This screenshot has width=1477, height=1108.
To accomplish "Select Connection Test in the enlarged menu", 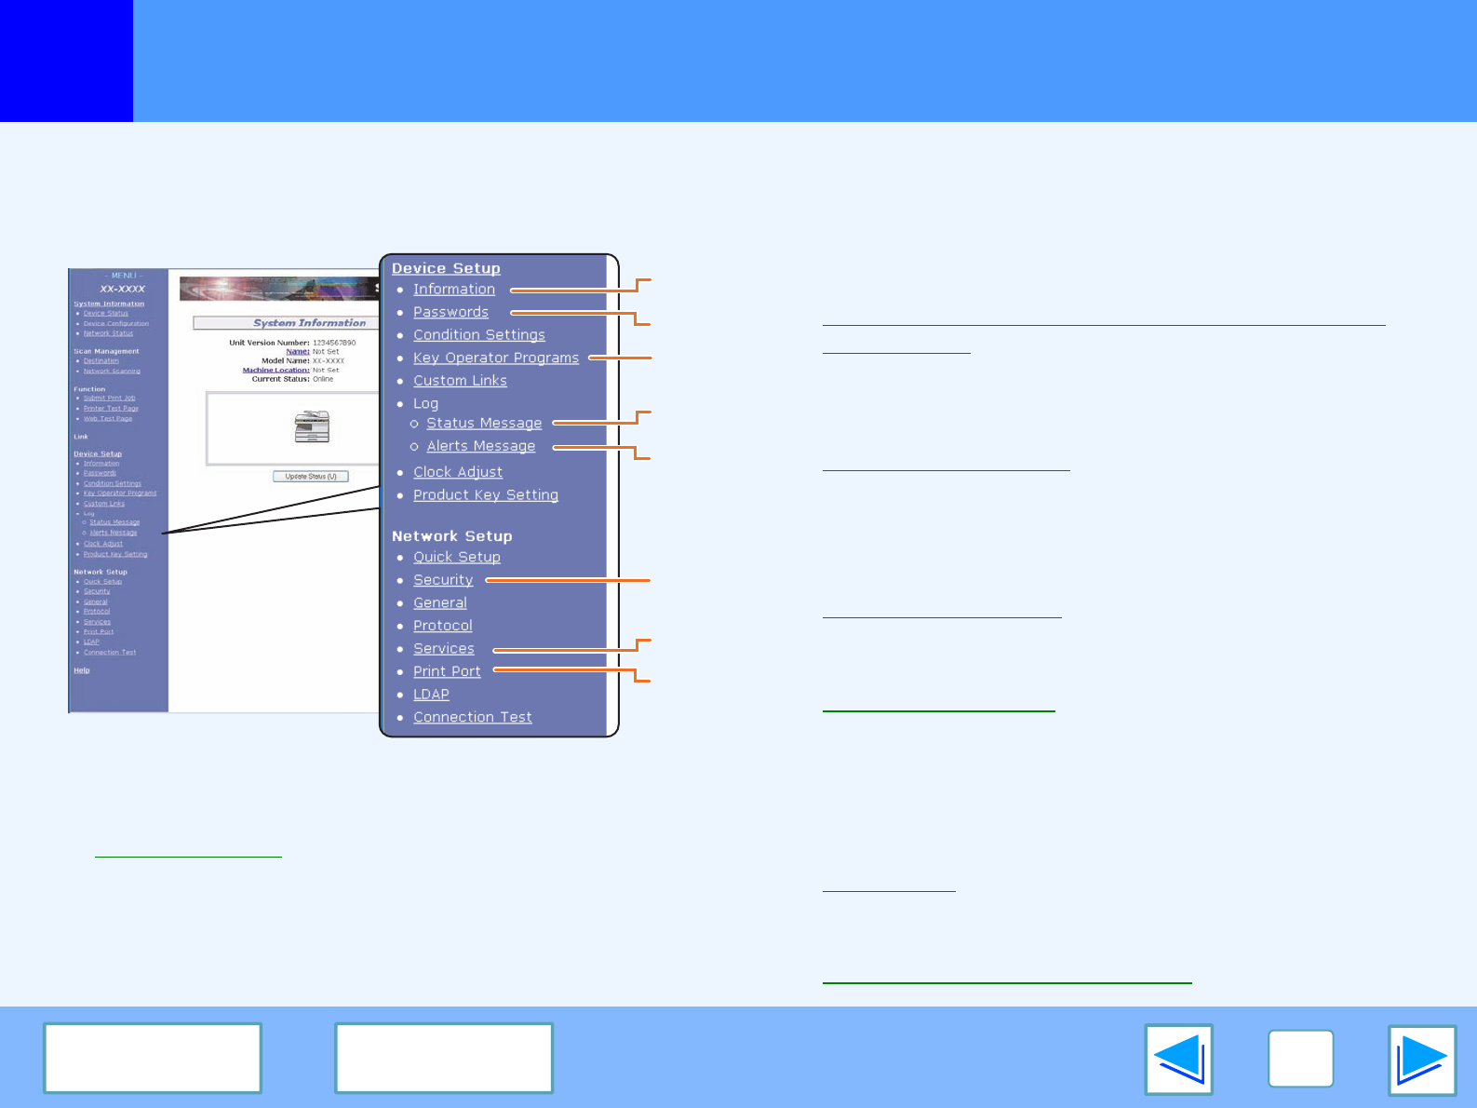I will pyautogui.click(x=472, y=718).
